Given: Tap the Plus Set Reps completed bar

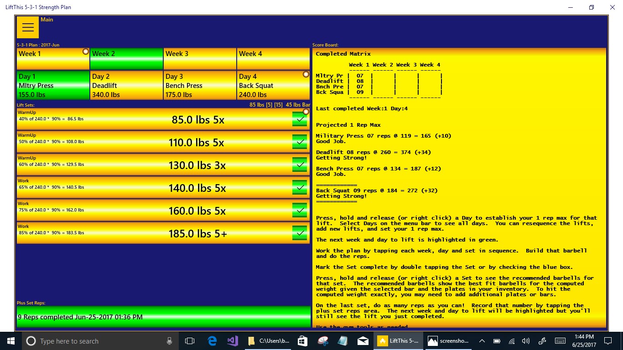Looking at the screenshot, I should click(x=163, y=317).
